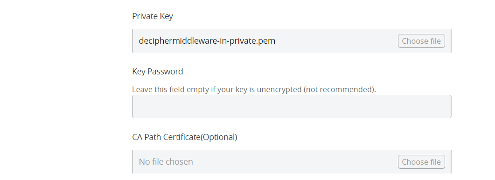
Task: Focus the Key Password input field
Action: pyautogui.click(x=292, y=107)
